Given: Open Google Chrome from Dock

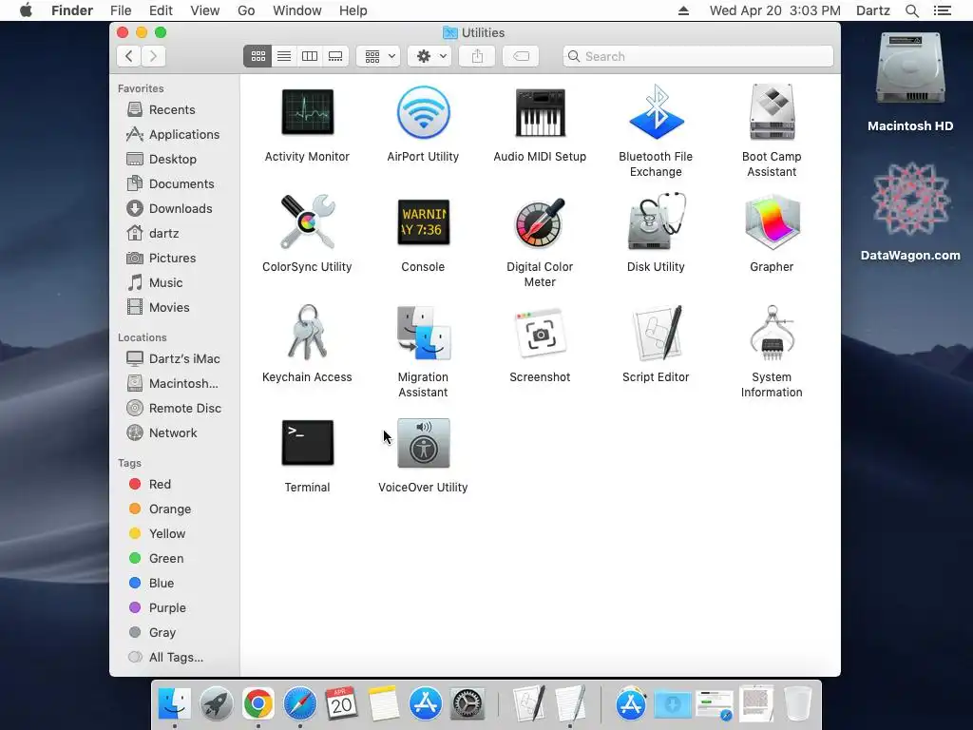Looking at the screenshot, I should click(258, 703).
